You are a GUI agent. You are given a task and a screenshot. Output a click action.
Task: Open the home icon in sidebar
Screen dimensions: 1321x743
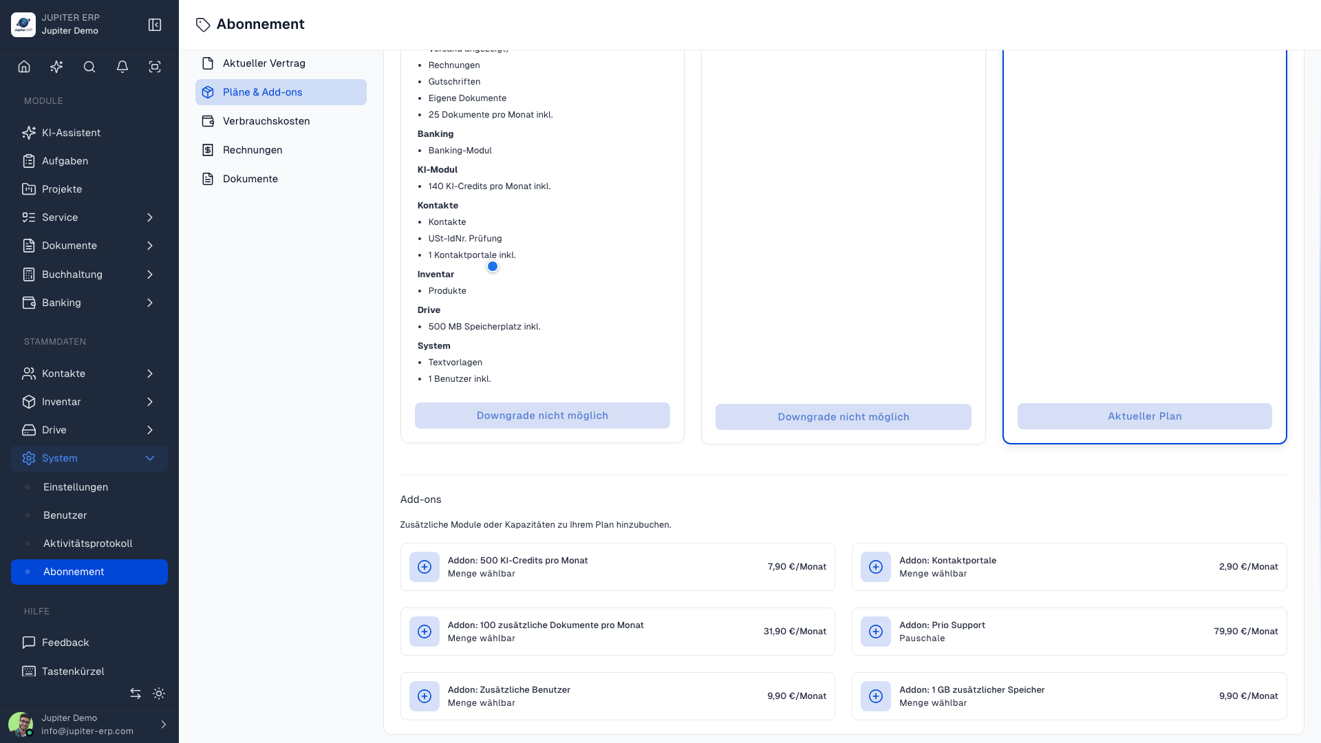click(24, 67)
